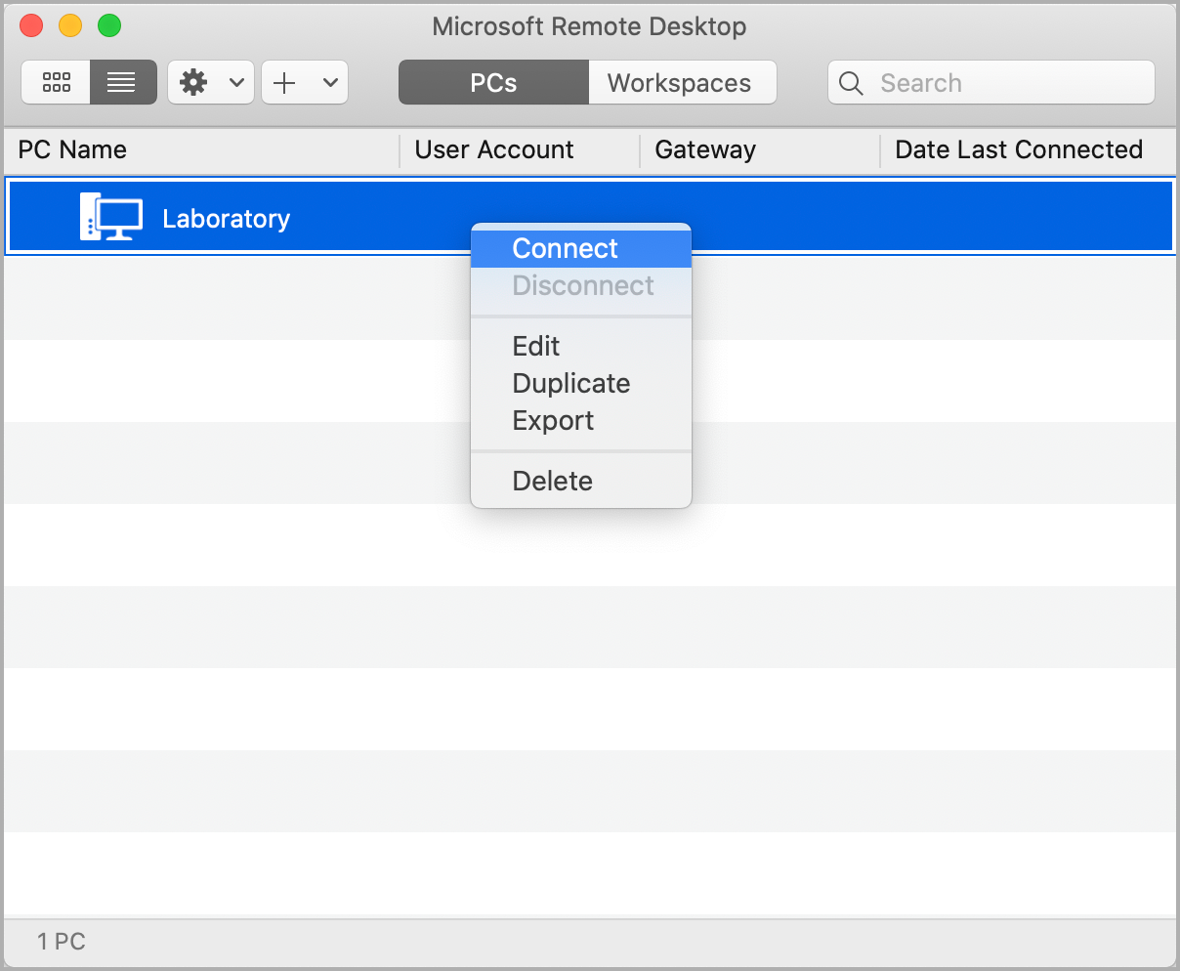Screen dimensions: 1180x971
Task: Switch to the Workspaces tab
Action: pyautogui.click(x=680, y=83)
